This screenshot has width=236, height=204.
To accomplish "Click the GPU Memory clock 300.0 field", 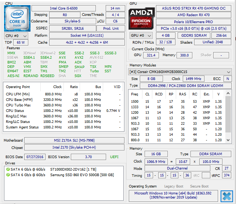I will point(184,55).
